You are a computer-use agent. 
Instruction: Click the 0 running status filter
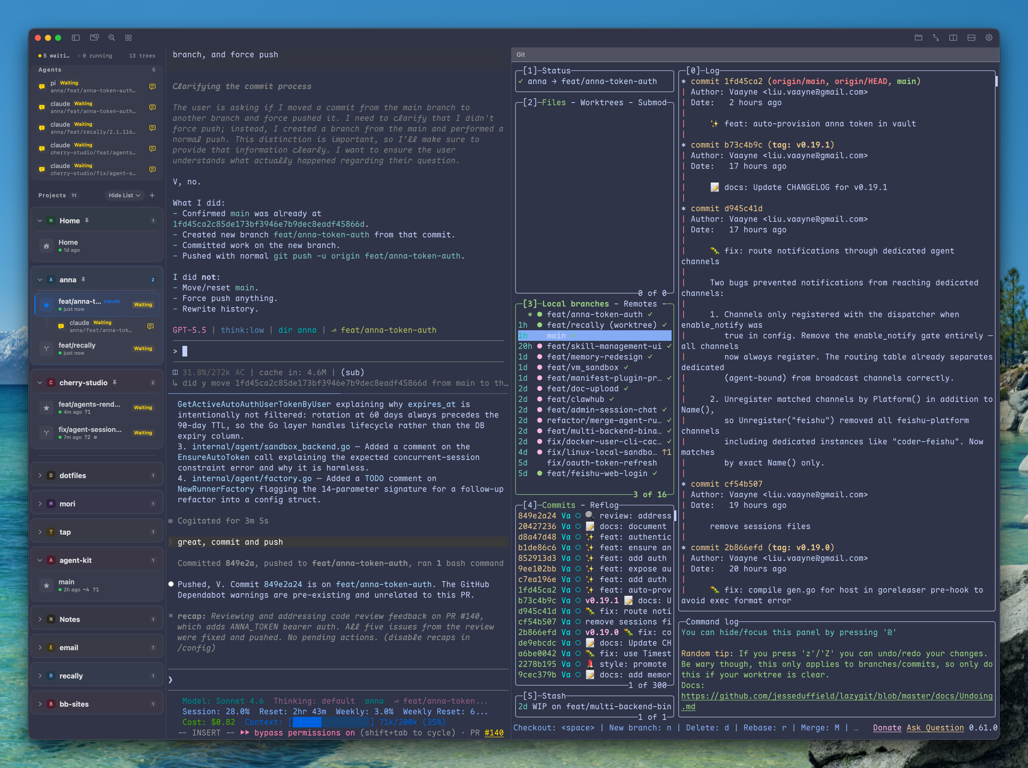point(95,56)
